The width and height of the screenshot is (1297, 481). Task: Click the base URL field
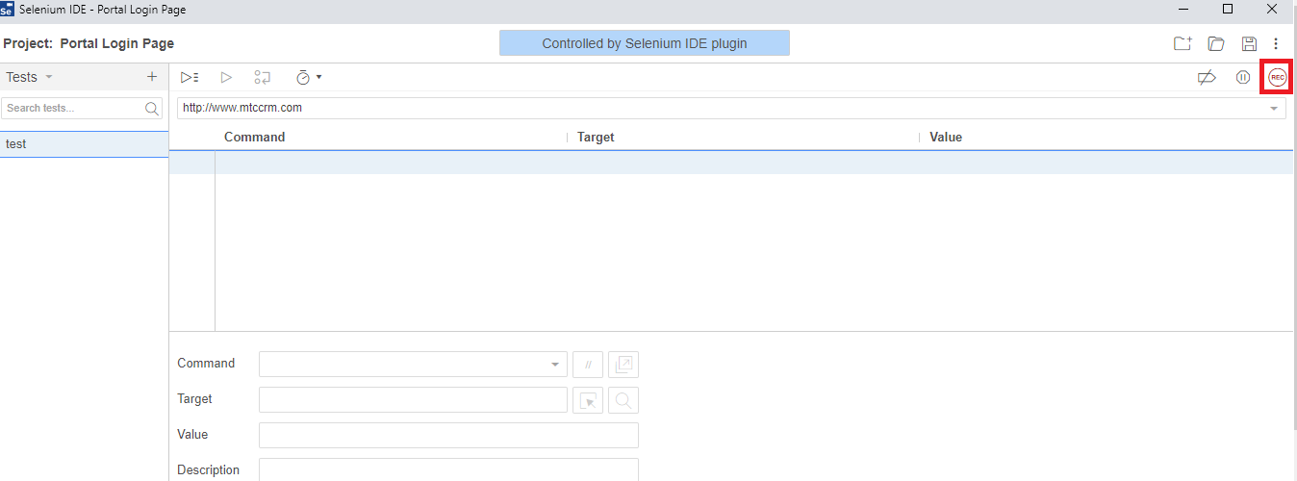click(x=722, y=108)
